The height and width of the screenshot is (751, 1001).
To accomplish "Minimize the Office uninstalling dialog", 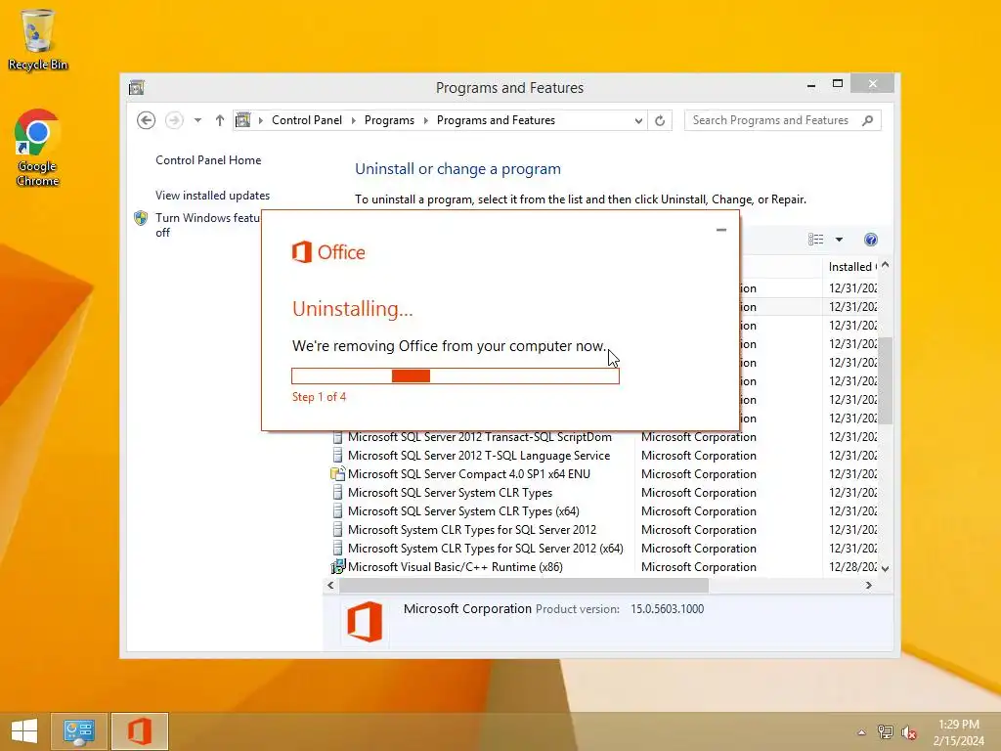I will (721, 230).
